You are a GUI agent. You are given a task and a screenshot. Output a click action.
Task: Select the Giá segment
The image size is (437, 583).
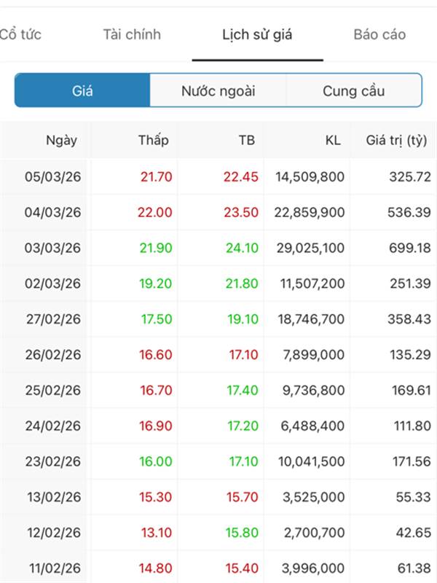coord(82,91)
